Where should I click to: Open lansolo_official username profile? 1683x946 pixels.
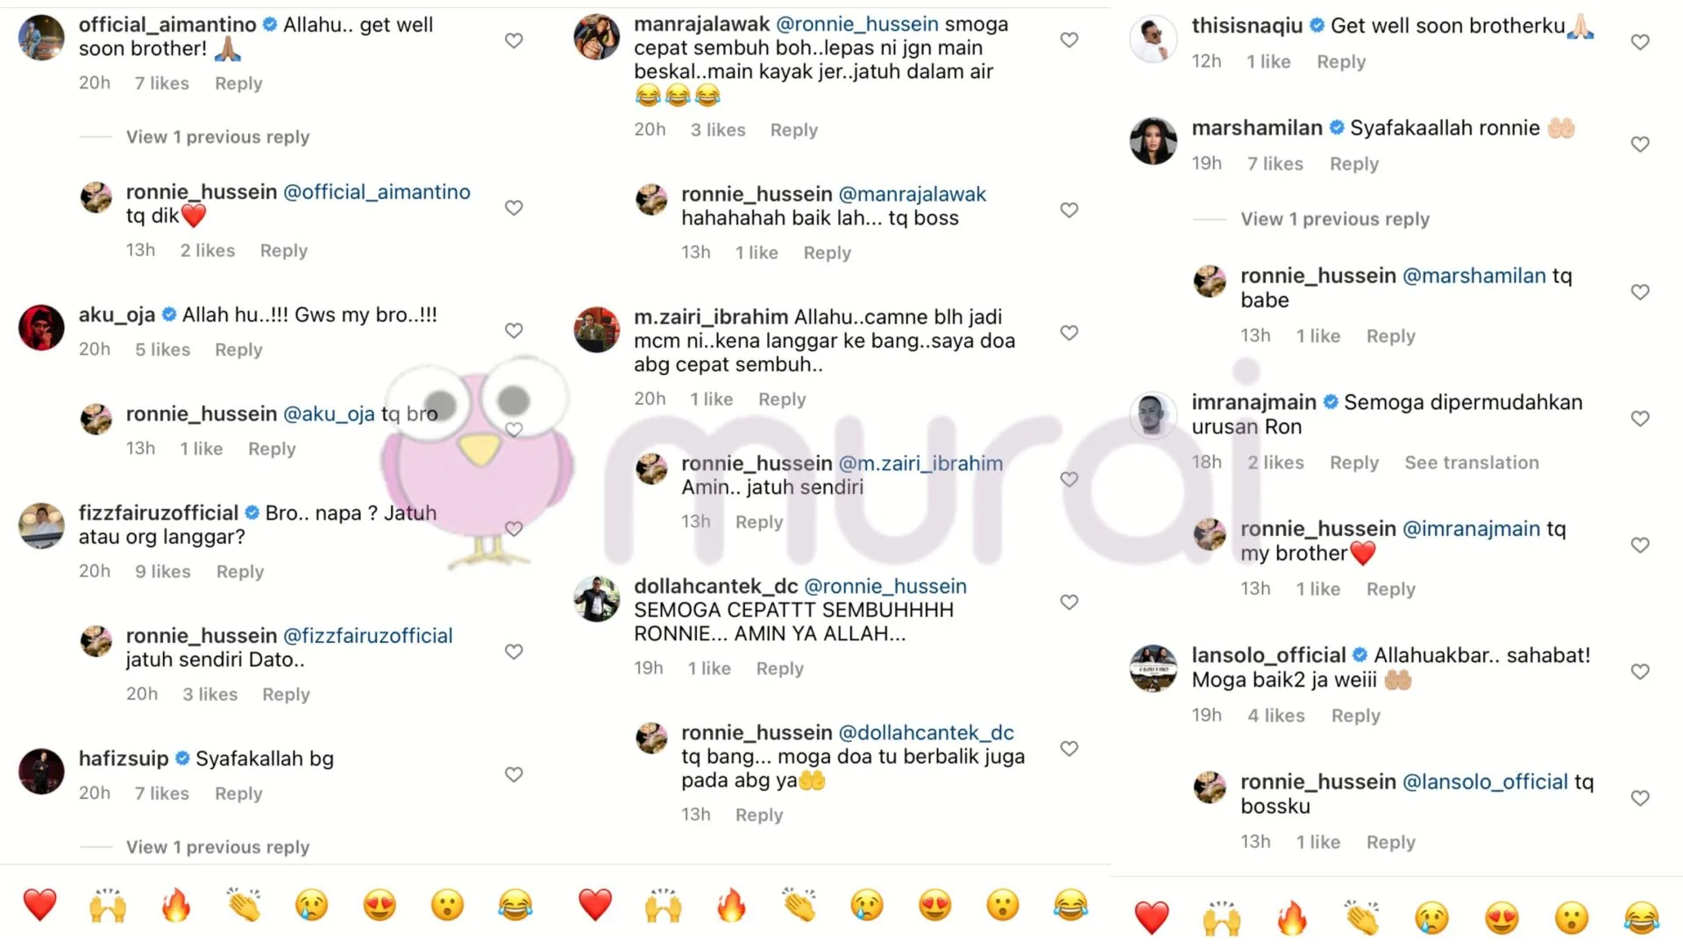(1268, 655)
